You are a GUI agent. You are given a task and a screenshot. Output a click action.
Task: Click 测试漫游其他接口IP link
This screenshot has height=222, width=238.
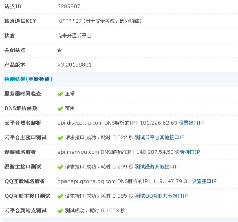tap(157, 166)
